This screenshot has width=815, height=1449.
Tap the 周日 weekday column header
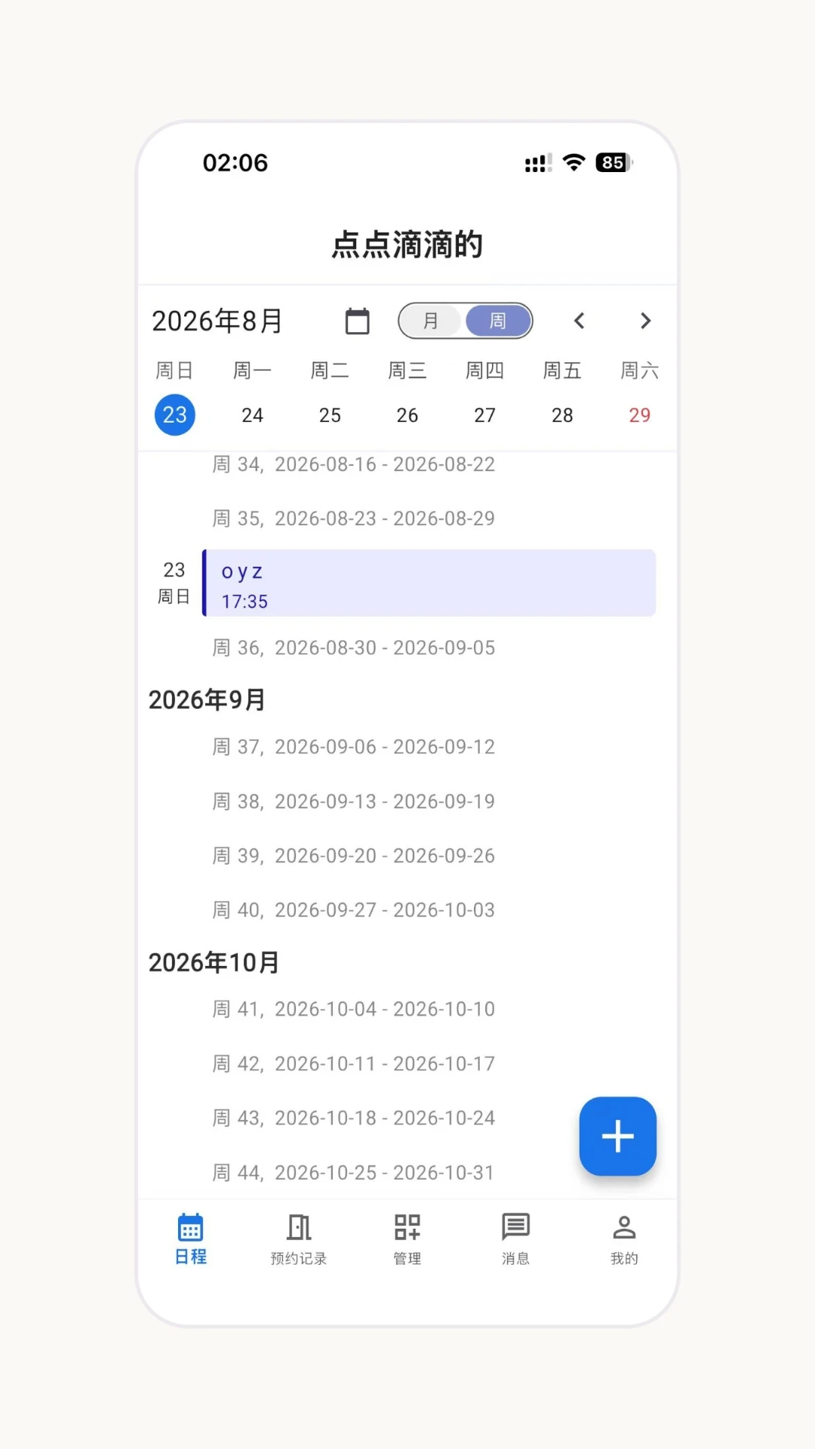coord(174,371)
